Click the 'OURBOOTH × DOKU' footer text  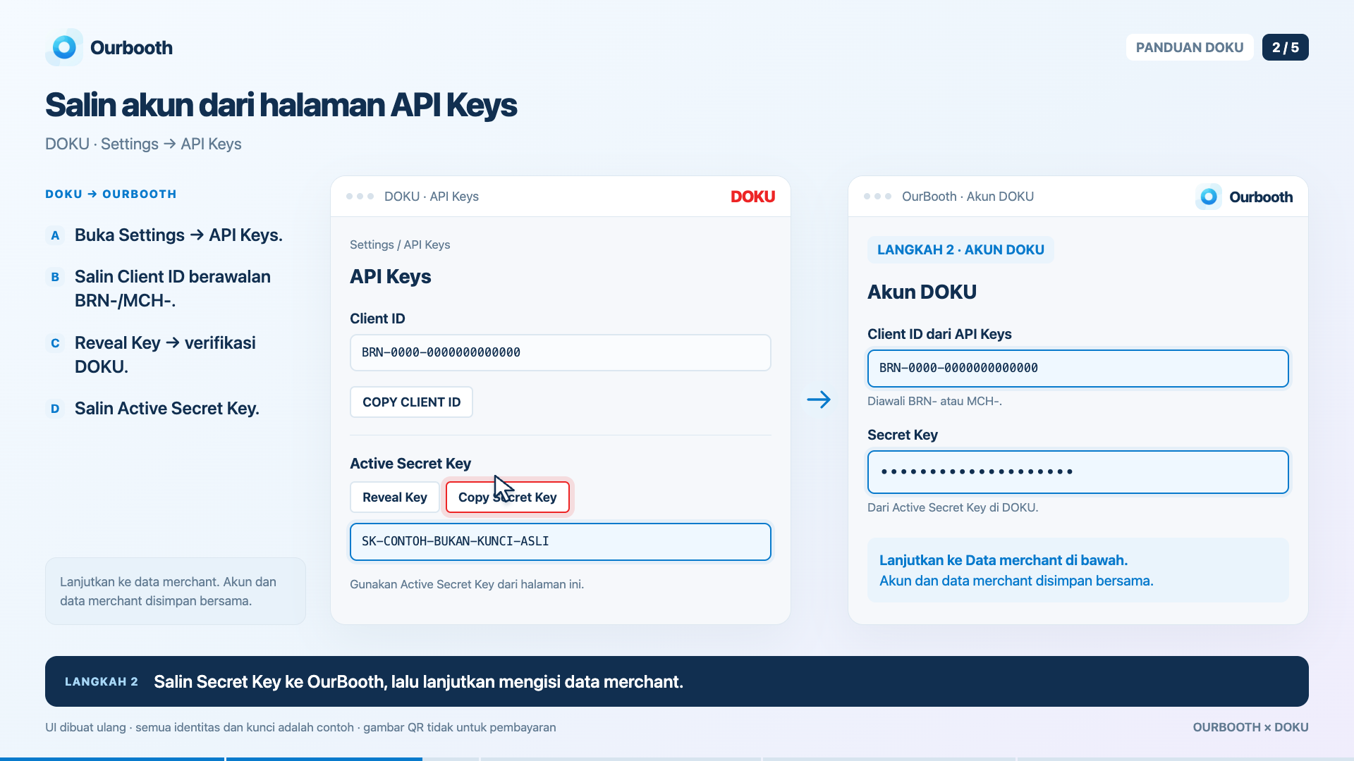[x=1250, y=727]
